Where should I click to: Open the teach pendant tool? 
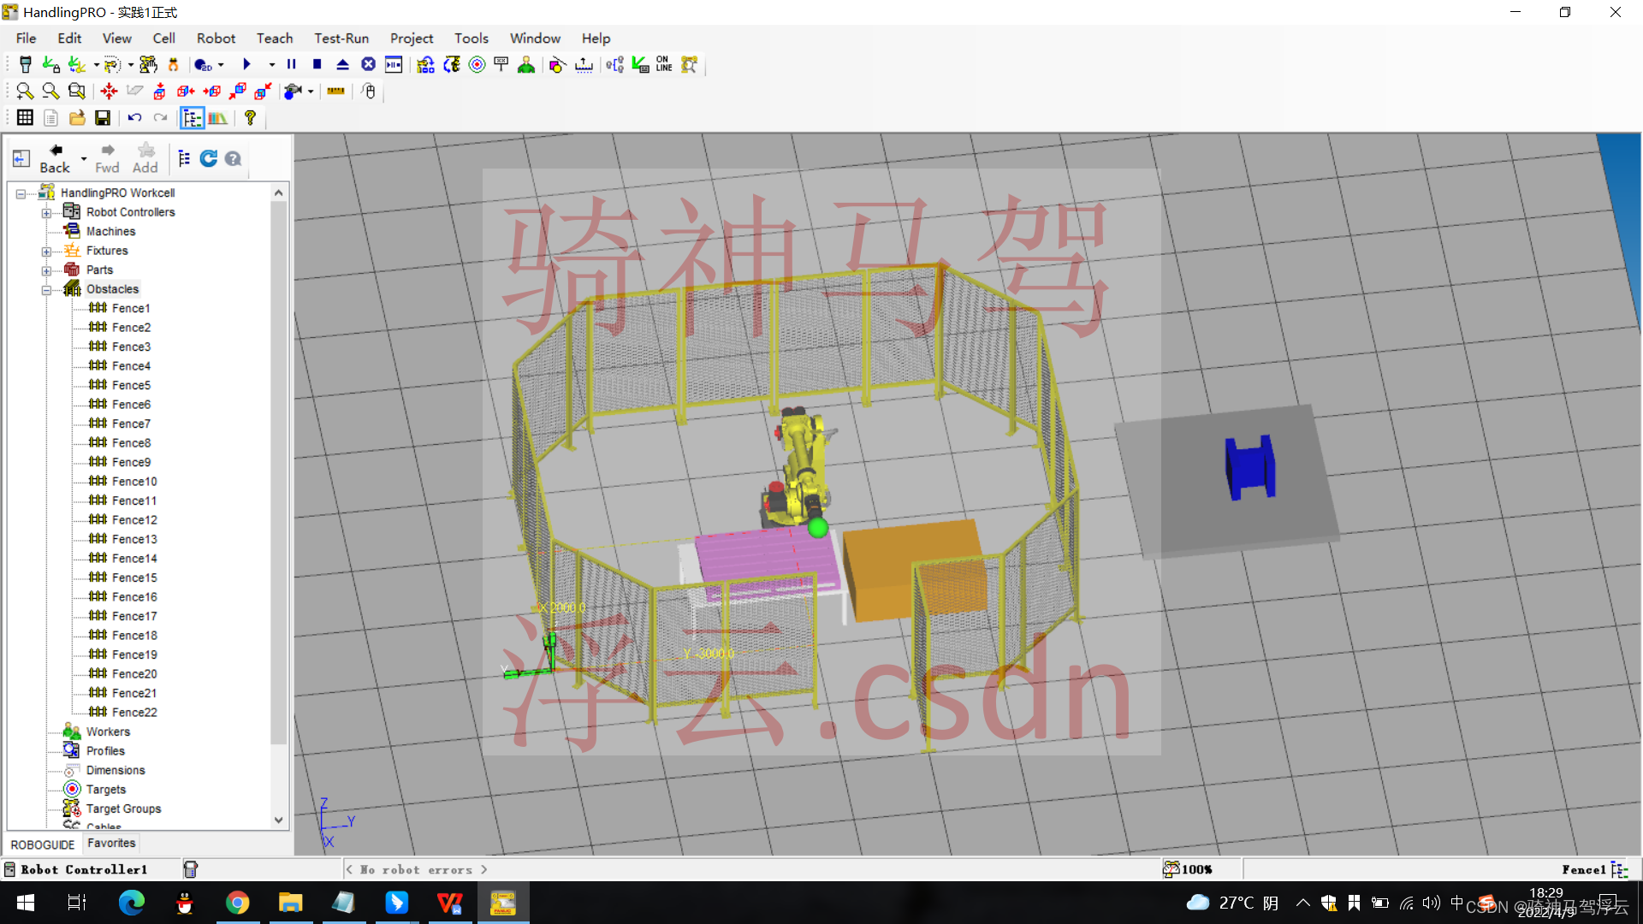(x=26, y=65)
